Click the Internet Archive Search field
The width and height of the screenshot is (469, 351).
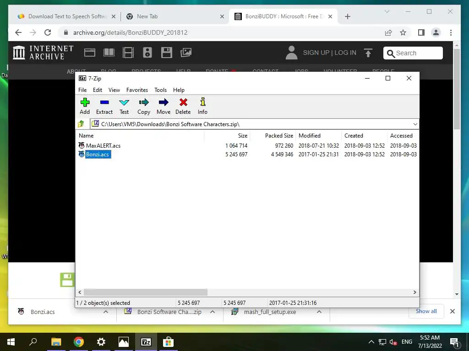413,53
